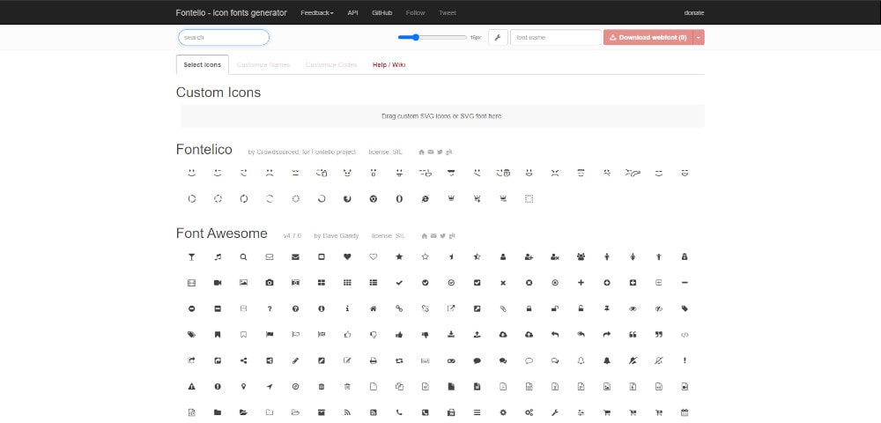Select the music note icon

pyautogui.click(x=218, y=256)
